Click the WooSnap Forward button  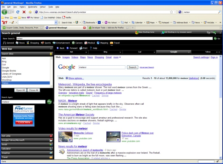click(x=72, y=48)
